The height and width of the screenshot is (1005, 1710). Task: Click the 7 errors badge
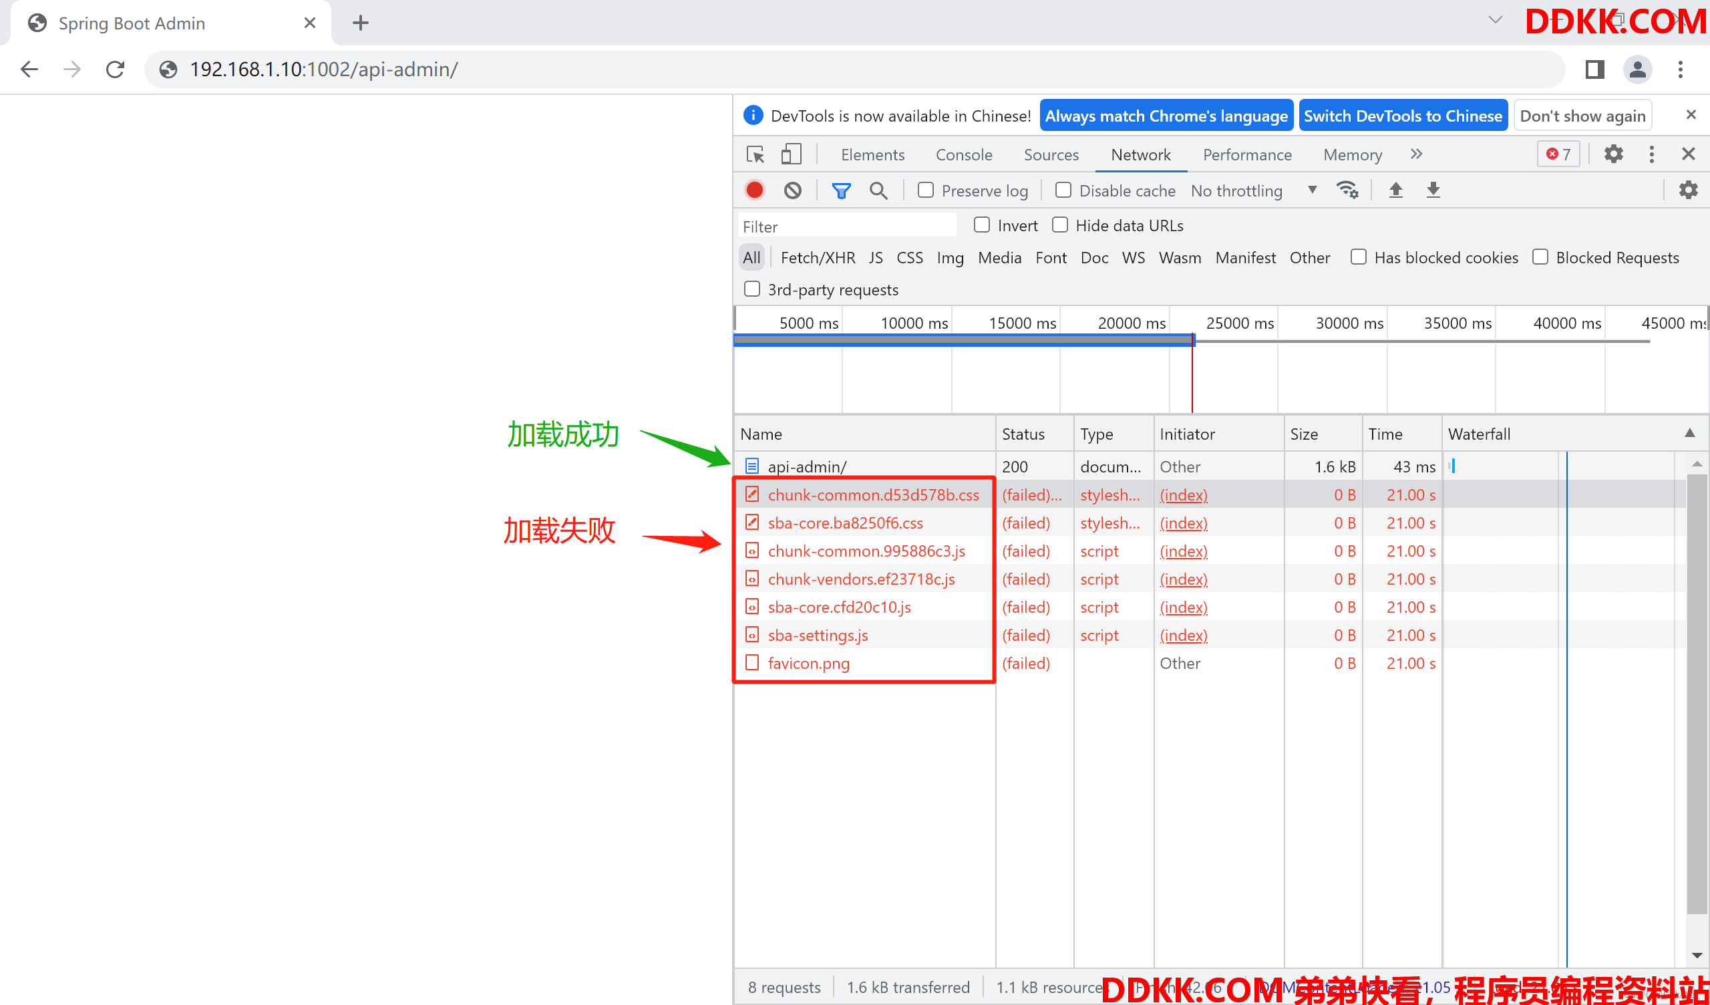click(x=1558, y=154)
